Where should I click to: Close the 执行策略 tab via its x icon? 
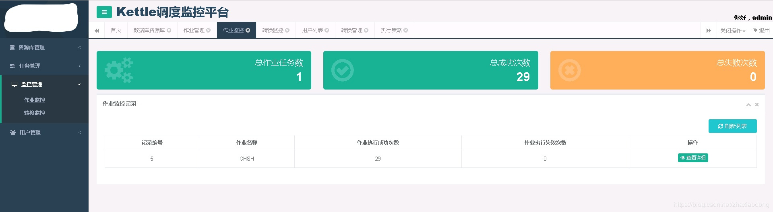(x=406, y=31)
